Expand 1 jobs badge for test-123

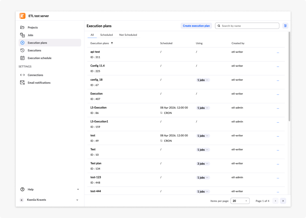[203, 178]
